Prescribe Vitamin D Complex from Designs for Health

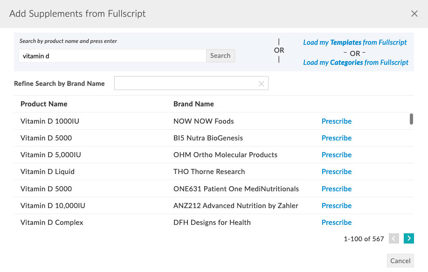tap(337, 222)
